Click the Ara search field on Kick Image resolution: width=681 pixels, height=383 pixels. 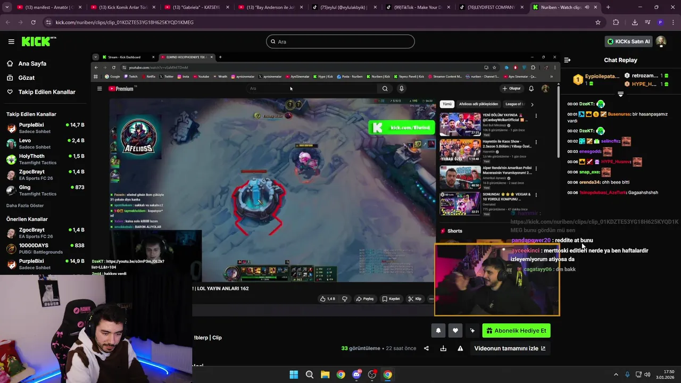(340, 41)
